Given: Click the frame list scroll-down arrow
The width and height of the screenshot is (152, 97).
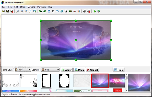Looking at the screenshot, I should [x=126, y=91].
